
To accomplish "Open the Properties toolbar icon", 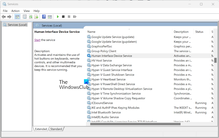I will coord(25,17).
